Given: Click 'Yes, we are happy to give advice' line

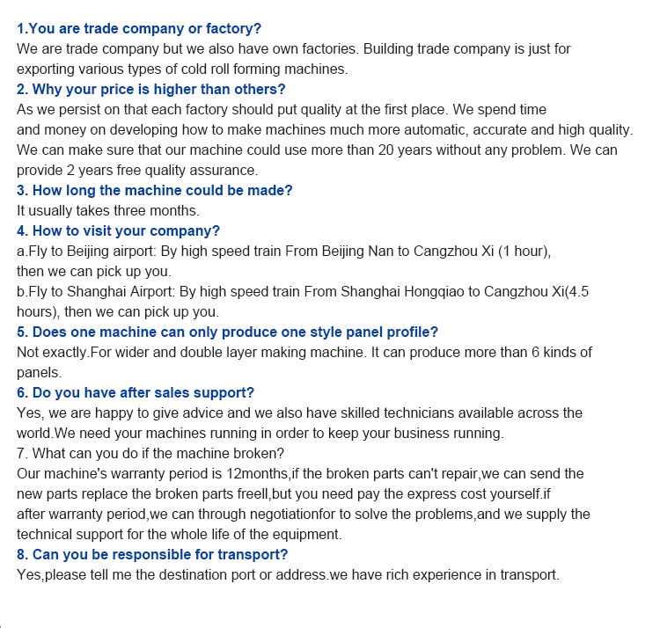Looking at the screenshot, I should point(299,413).
